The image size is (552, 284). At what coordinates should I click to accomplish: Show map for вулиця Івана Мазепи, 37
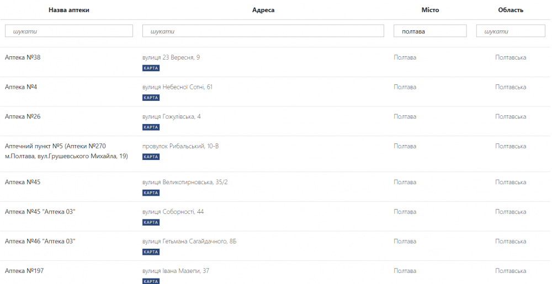tap(151, 281)
